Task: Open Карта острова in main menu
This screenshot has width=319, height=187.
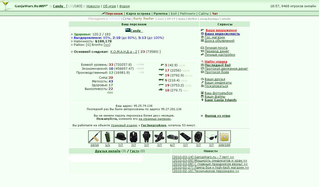Action: tap(138, 14)
